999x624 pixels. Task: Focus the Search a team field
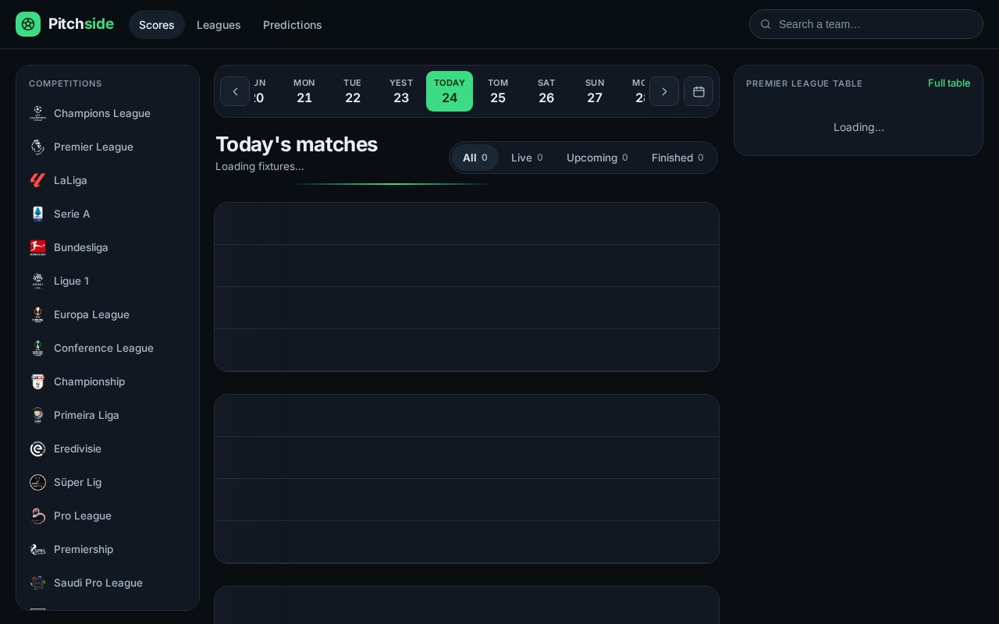pyautogui.click(x=866, y=24)
